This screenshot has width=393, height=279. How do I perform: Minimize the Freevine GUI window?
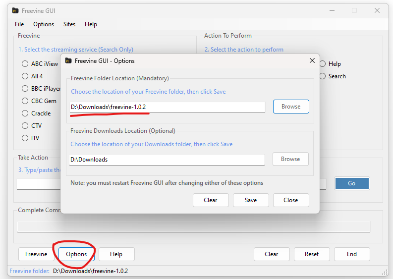332,10
